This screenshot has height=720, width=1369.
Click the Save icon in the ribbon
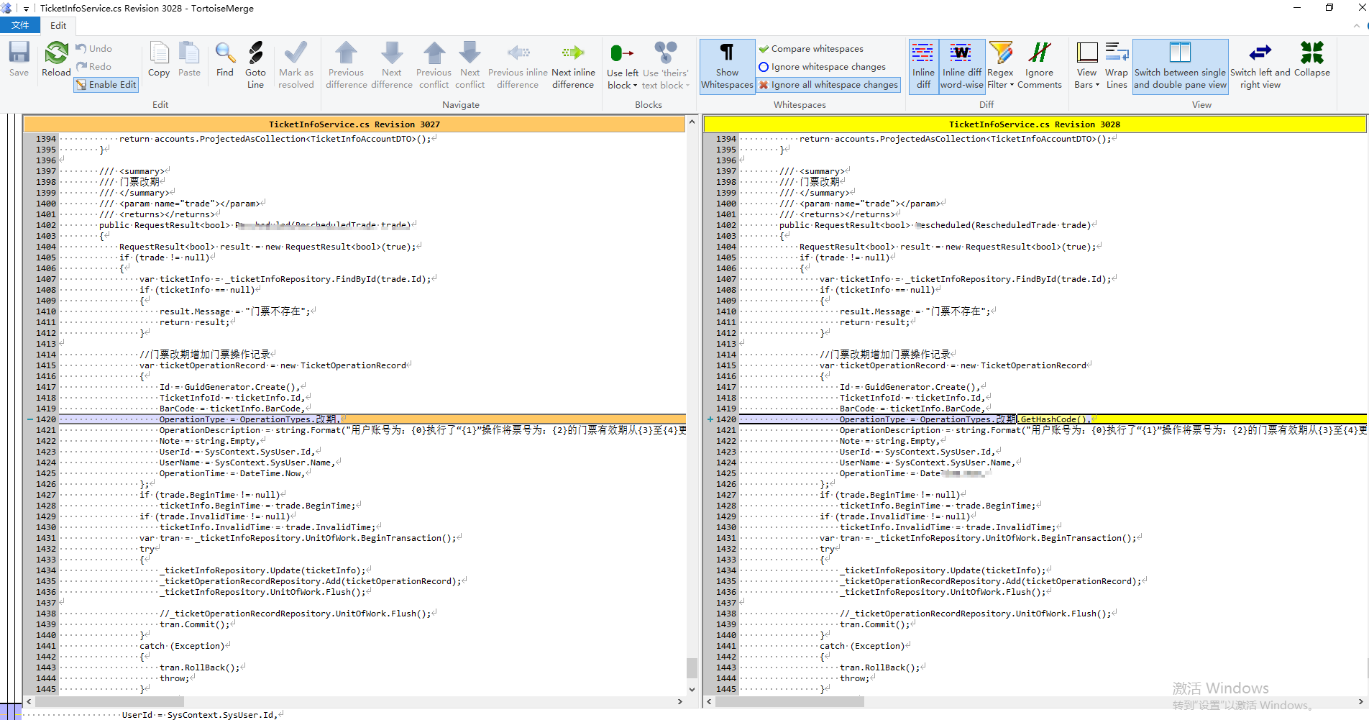pos(19,59)
